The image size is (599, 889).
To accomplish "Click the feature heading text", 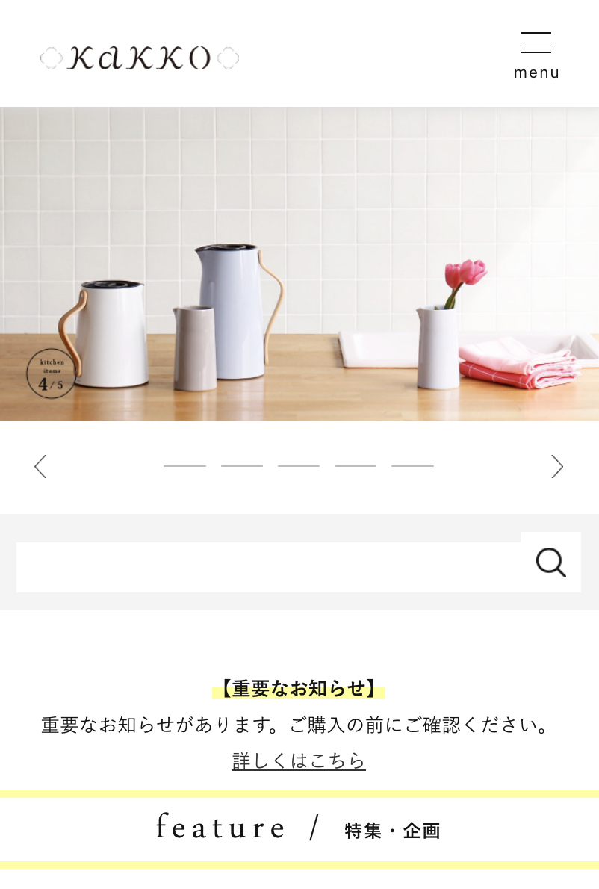I will pyautogui.click(x=220, y=828).
